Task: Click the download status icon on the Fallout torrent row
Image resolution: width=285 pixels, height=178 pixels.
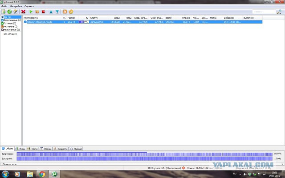Action: pyautogui.click(x=25, y=22)
